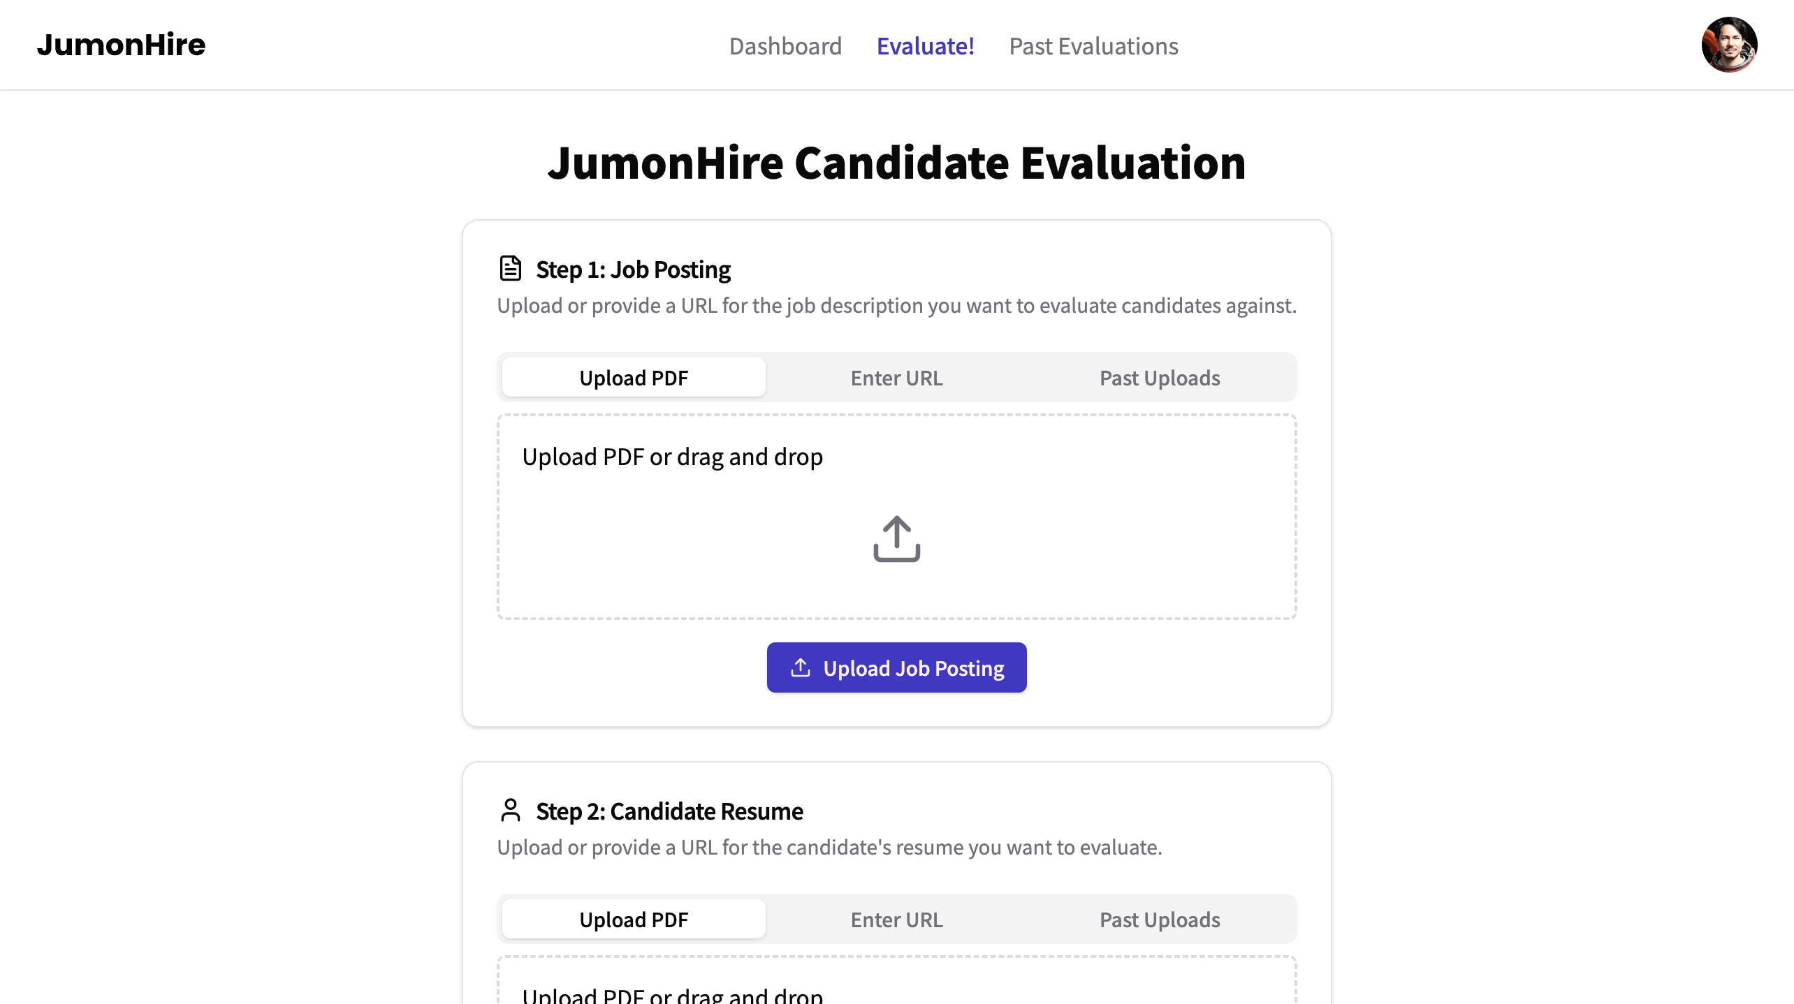Viewport: 1794px width, 1004px height.
Task: Click the upload icon inside Upload Job Posting button
Action: coord(800,668)
